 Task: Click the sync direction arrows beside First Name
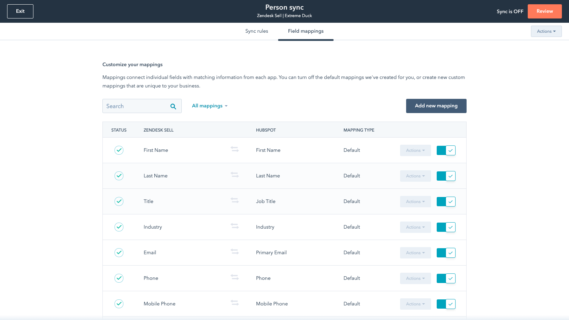235,150
